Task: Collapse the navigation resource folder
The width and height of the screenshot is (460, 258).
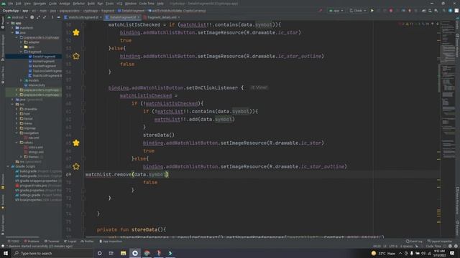Action: click(x=17, y=133)
